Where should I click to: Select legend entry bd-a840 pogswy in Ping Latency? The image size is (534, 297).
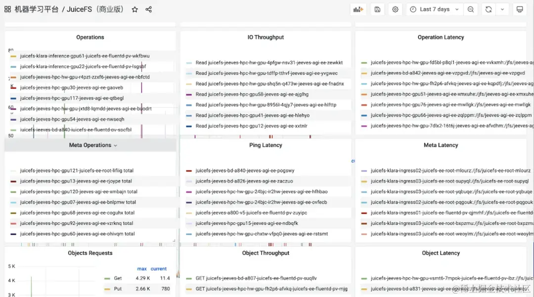(x=245, y=170)
